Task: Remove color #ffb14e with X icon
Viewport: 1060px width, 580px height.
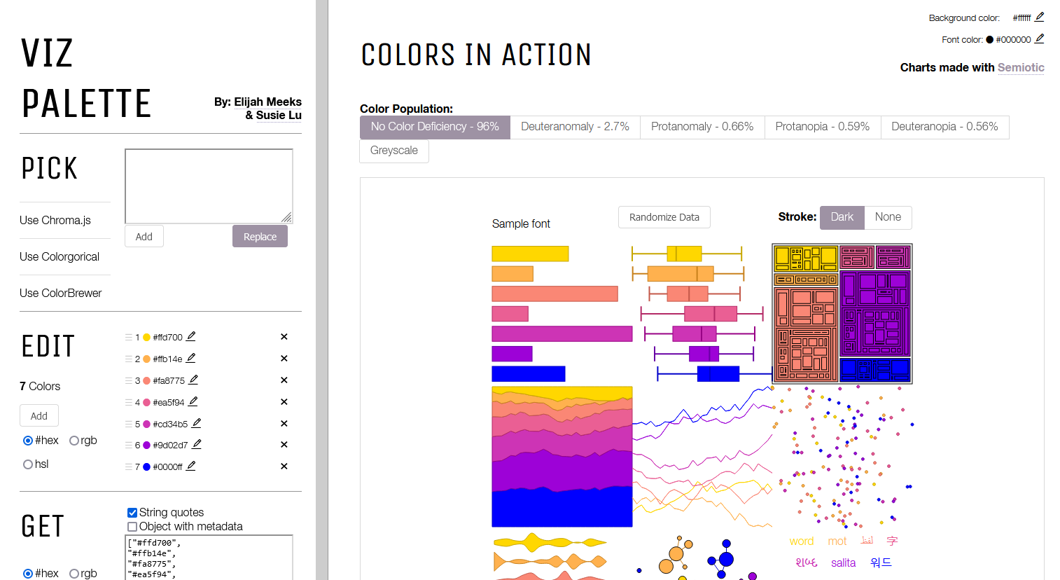Action: point(284,359)
